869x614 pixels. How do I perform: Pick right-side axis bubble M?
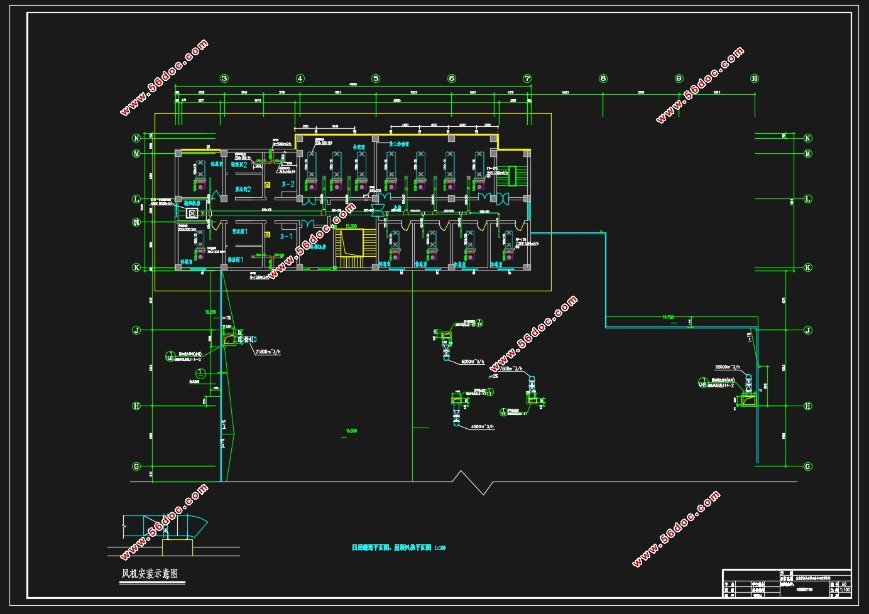click(808, 153)
